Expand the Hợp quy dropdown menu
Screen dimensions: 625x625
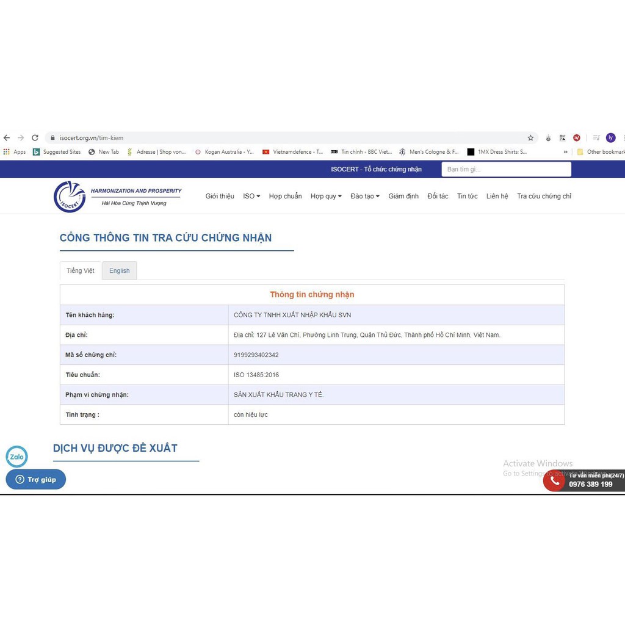326,196
